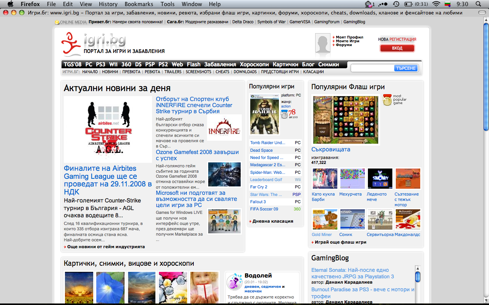Click the Водолей zodiac sign icon
The image size is (489, 305).
pyautogui.click(x=234, y=281)
